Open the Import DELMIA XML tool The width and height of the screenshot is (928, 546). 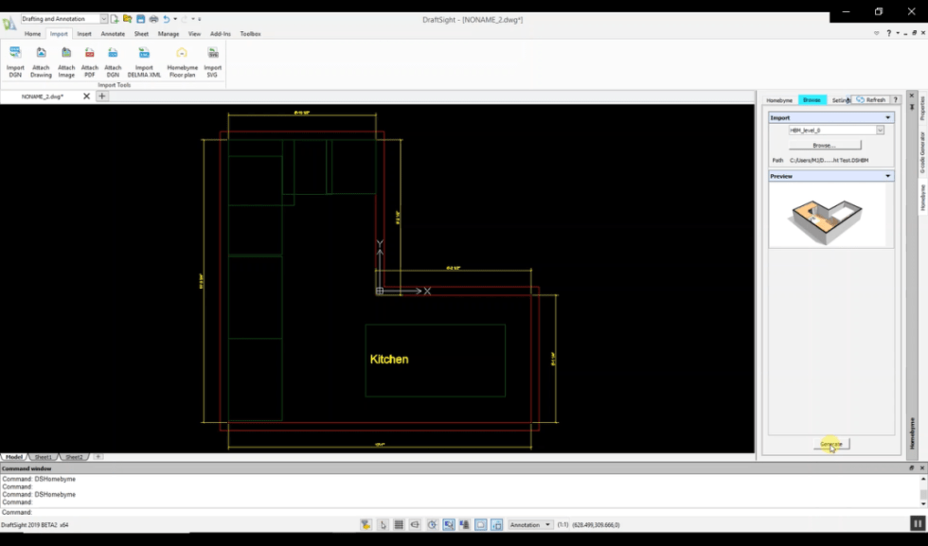tap(144, 61)
